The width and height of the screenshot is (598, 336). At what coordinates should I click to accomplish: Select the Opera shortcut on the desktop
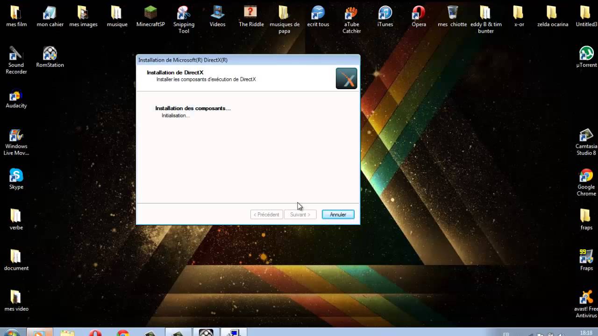tap(419, 16)
